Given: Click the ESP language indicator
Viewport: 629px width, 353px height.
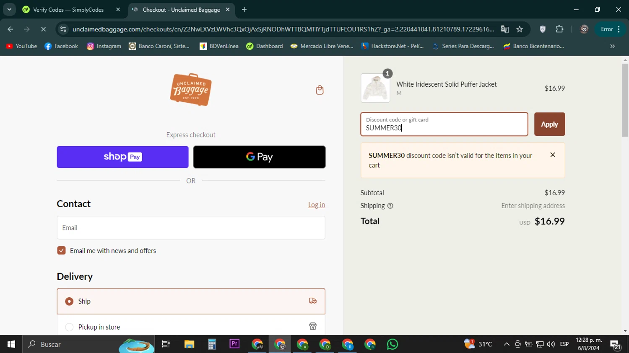Looking at the screenshot, I should pos(564,344).
